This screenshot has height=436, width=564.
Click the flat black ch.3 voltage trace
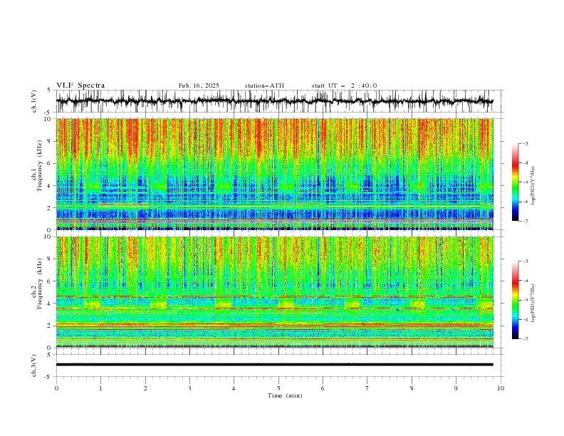(274, 365)
